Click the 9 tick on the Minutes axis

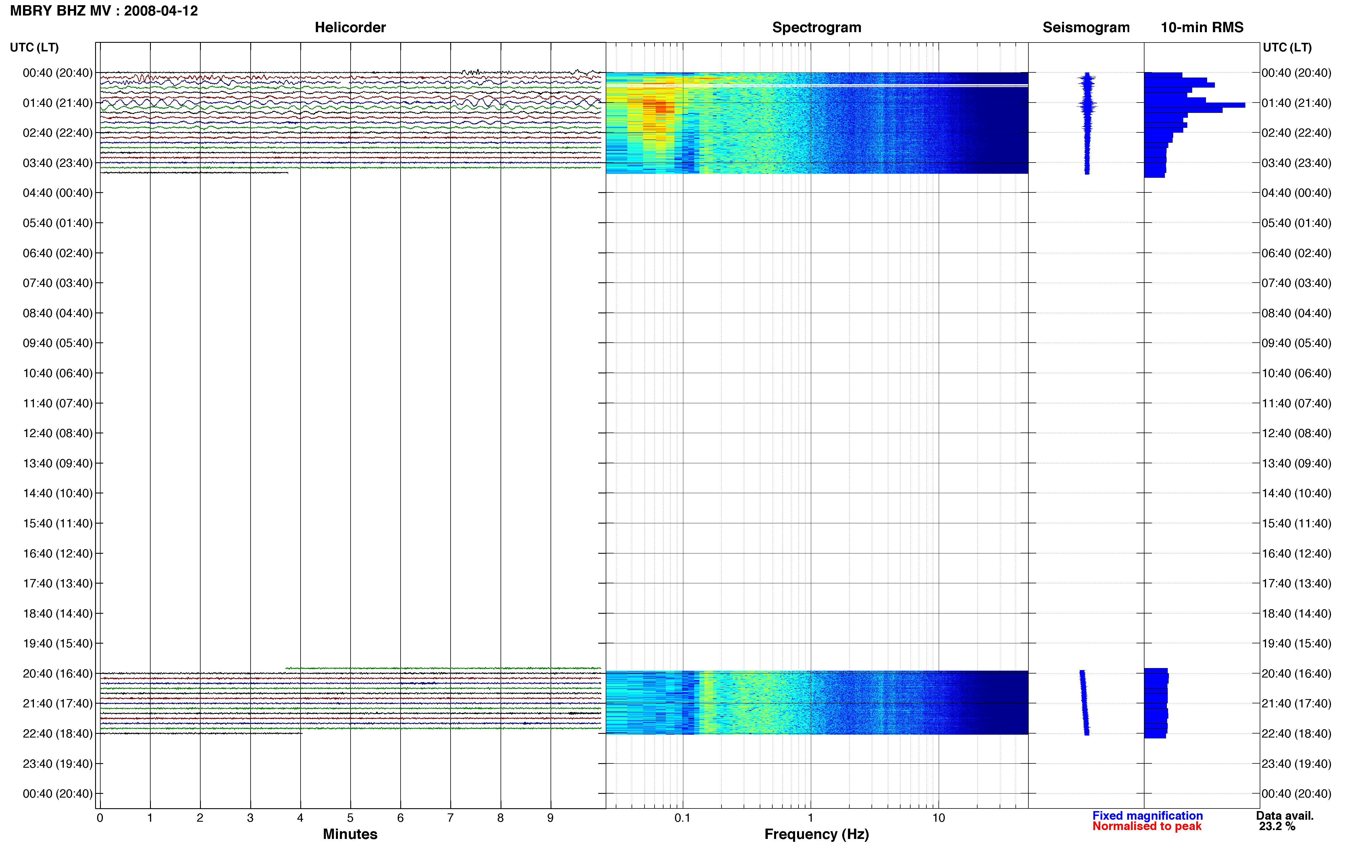pos(551,818)
